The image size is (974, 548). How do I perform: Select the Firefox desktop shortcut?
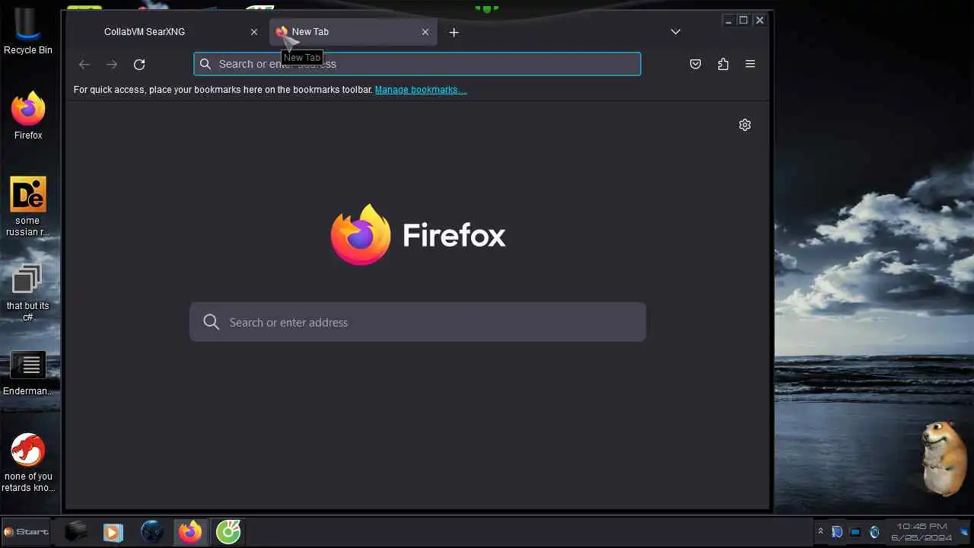[x=28, y=116]
